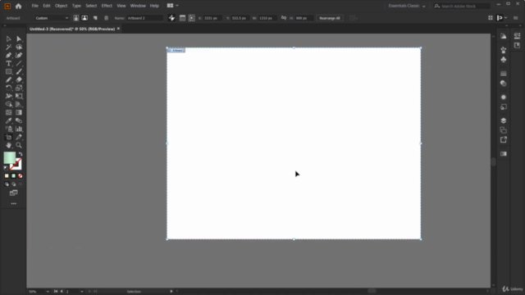
Task: Delete artboard with trash icon
Action: pyautogui.click(x=106, y=18)
